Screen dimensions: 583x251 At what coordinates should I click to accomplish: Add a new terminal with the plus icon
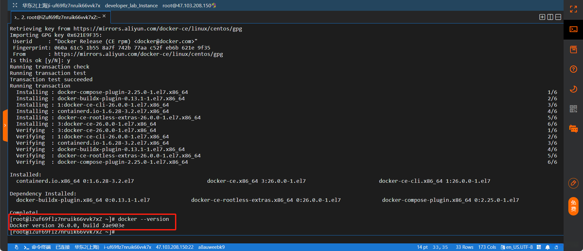[x=542, y=17]
